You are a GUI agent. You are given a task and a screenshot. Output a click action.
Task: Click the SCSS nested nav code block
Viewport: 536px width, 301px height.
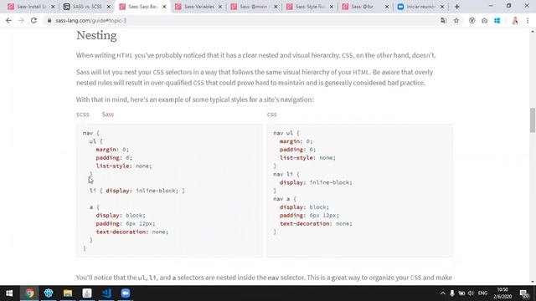click(x=169, y=191)
